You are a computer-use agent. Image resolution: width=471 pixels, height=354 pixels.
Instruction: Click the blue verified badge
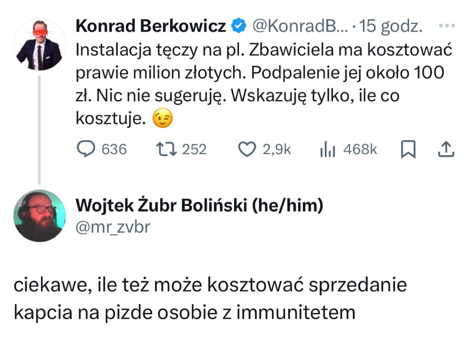coord(239,26)
